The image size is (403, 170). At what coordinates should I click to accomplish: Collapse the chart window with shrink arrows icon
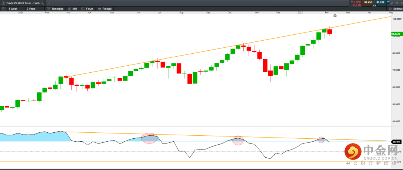[392, 3]
